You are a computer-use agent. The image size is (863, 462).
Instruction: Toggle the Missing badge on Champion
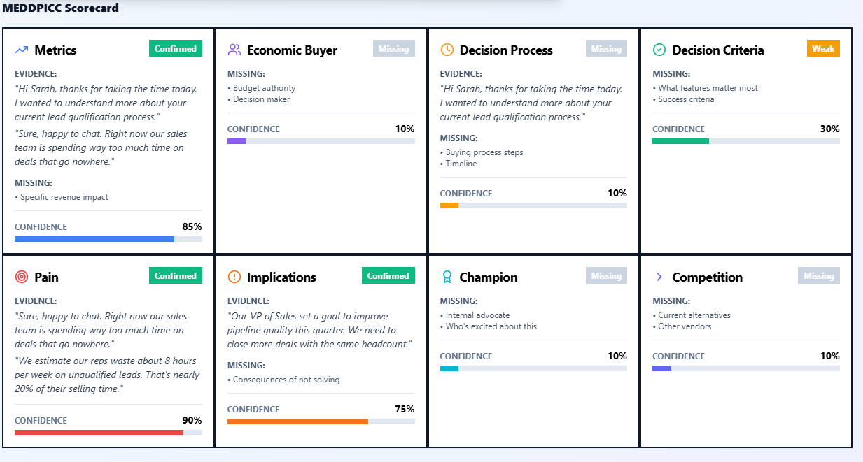tap(606, 275)
